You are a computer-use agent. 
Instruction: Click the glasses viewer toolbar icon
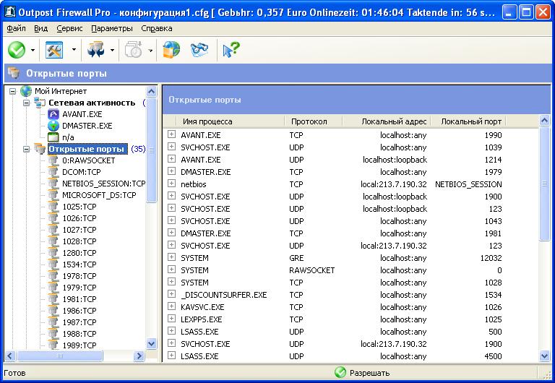pos(199,50)
